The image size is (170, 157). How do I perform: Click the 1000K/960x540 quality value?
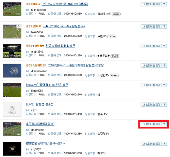(73, 95)
